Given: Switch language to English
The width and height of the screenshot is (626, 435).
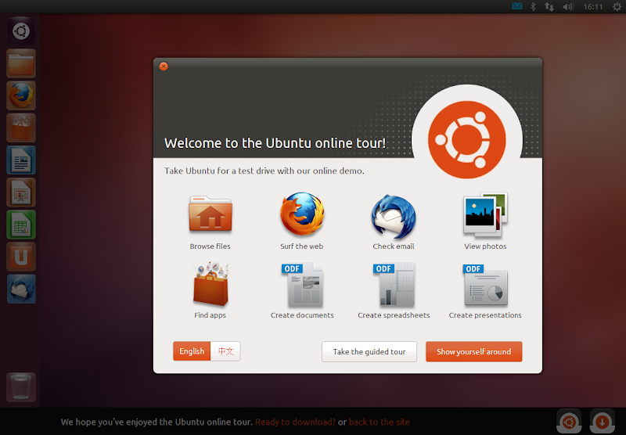Looking at the screenshot, I should click(192, 351).
